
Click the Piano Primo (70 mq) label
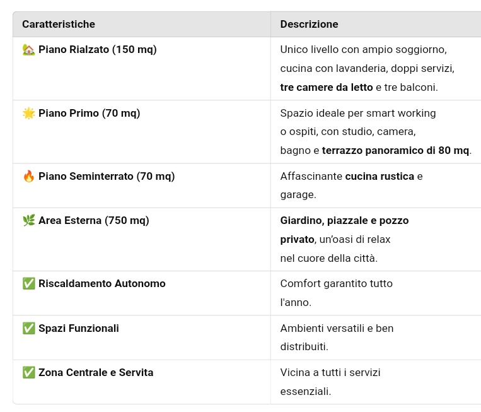[90, 113]
